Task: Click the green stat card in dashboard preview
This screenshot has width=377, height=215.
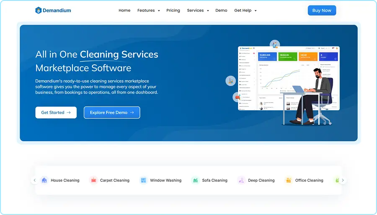Action: click(x=287, y=56)
